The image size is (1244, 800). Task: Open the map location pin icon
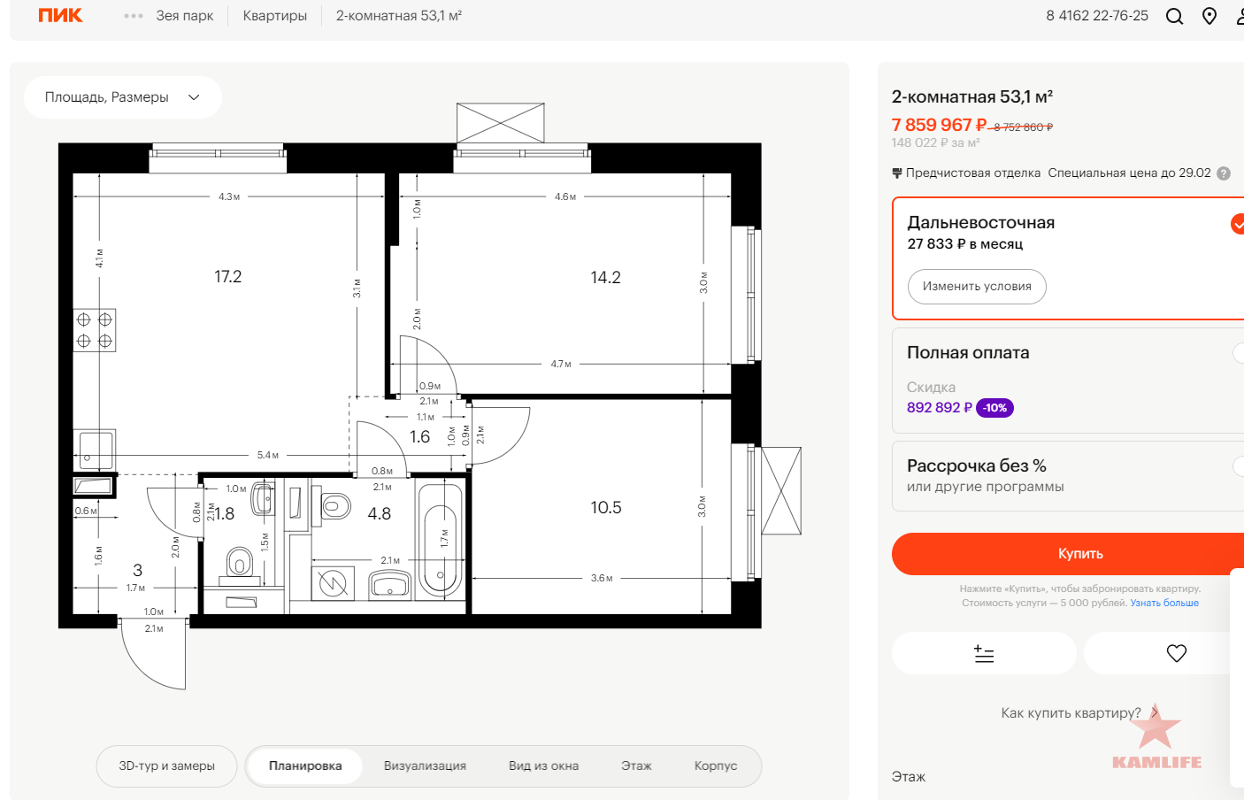(1209, 16)
